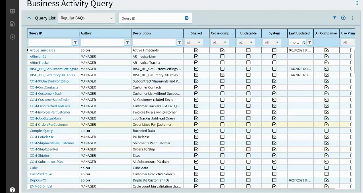Select the 'Bucketed Data' description cell
Viewport: 363px width, 193px height.
pos(157,131)
